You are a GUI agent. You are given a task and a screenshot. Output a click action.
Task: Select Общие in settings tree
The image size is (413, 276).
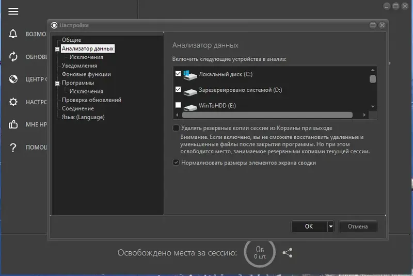[71, 40]
